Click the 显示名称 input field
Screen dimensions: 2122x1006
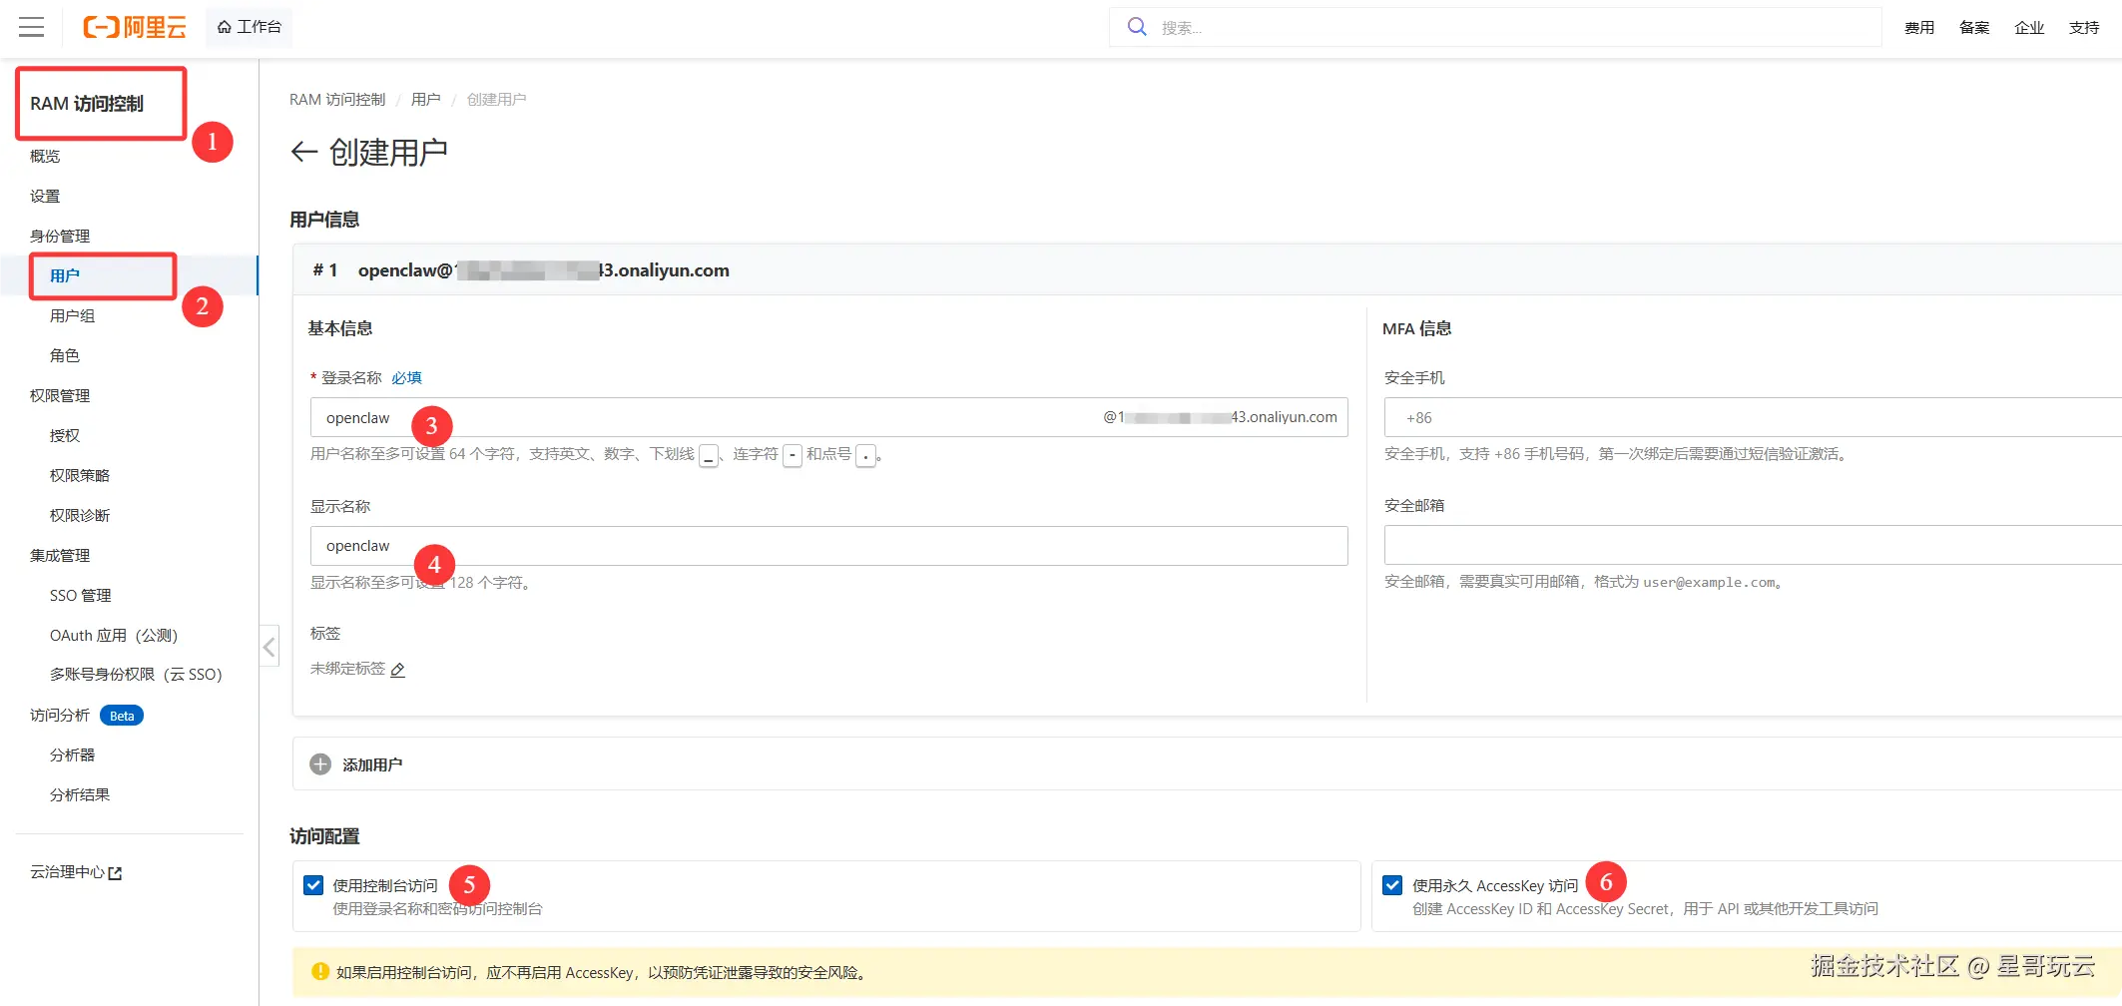pyautogui.click(x=828, y=546)
